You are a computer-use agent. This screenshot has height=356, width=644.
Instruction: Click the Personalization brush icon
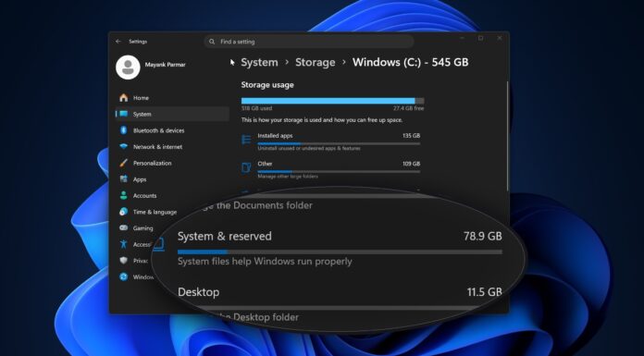pos(124,163)
